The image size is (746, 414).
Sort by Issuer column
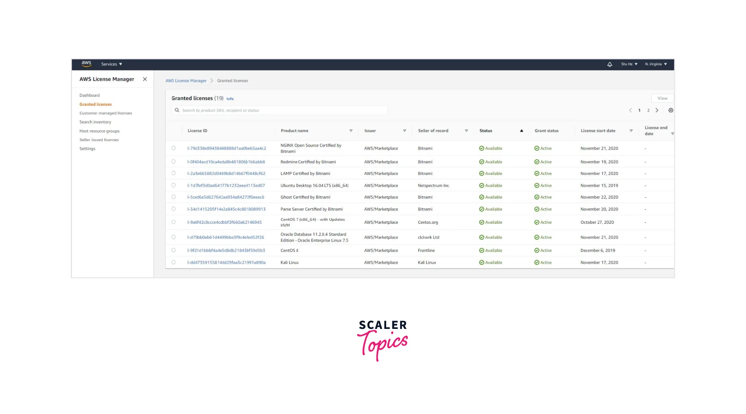pos(404,131)
